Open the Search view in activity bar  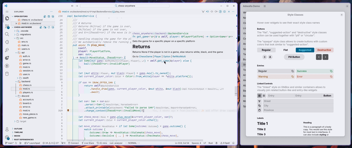coord(7,34)
